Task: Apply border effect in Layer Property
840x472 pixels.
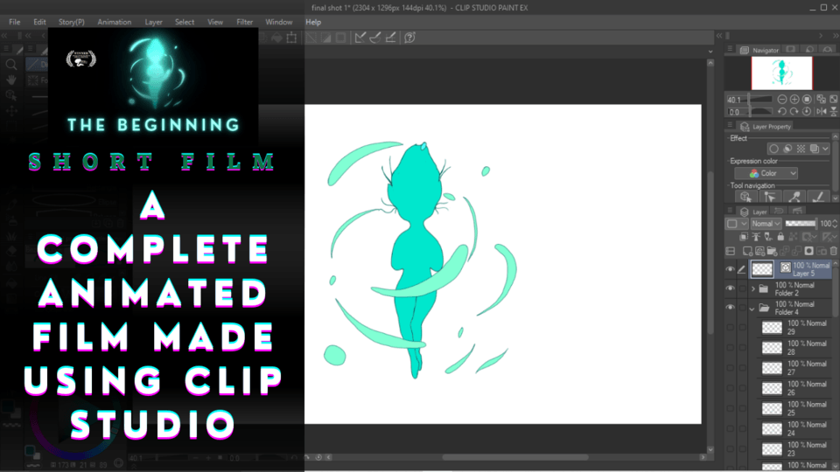Action: tap(773, 149)
